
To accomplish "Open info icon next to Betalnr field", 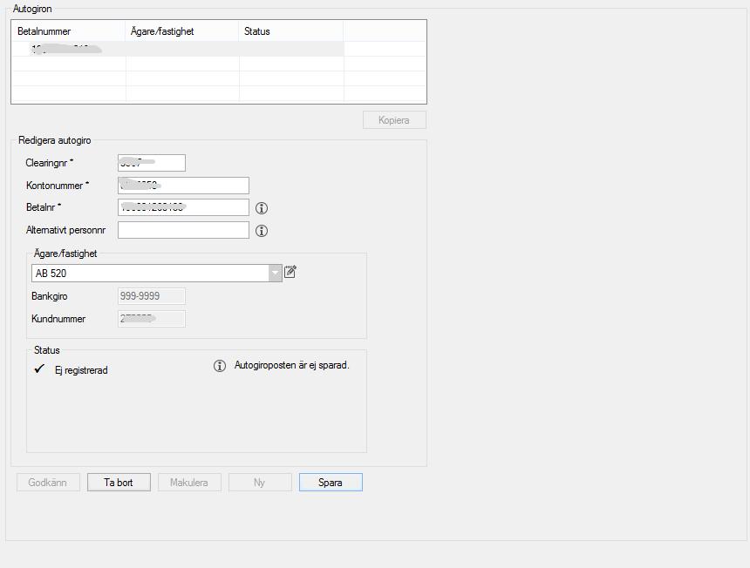I will click(261, 208).
